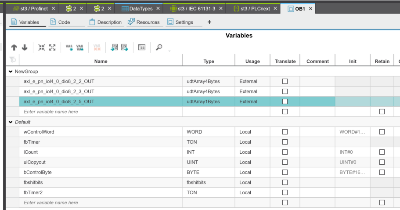The height and width of the screenshot is (210, 400).
Task: Close the OB1 tab
Action: 310,8
